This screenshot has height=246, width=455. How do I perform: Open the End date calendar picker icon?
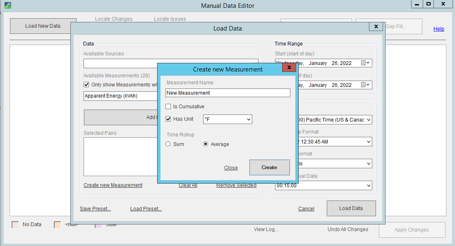coord(365,85)
